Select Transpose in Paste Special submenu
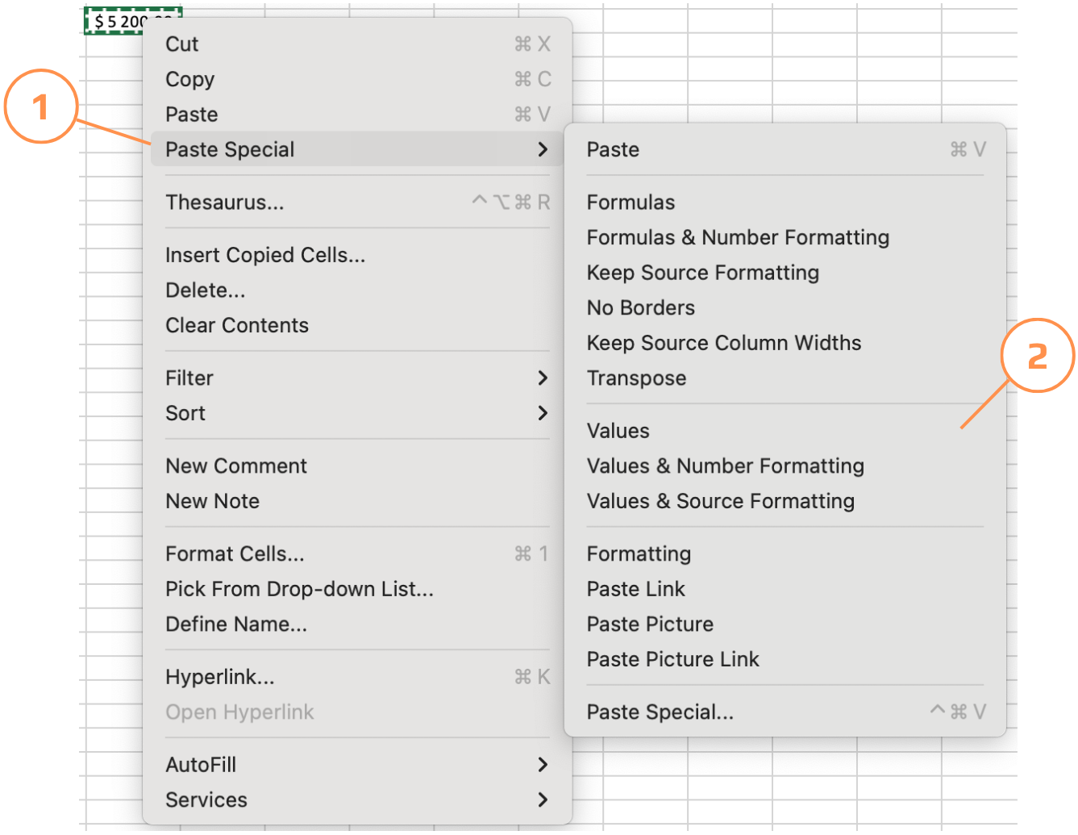This screenshot has width=1078, height=835. (637, 378)
